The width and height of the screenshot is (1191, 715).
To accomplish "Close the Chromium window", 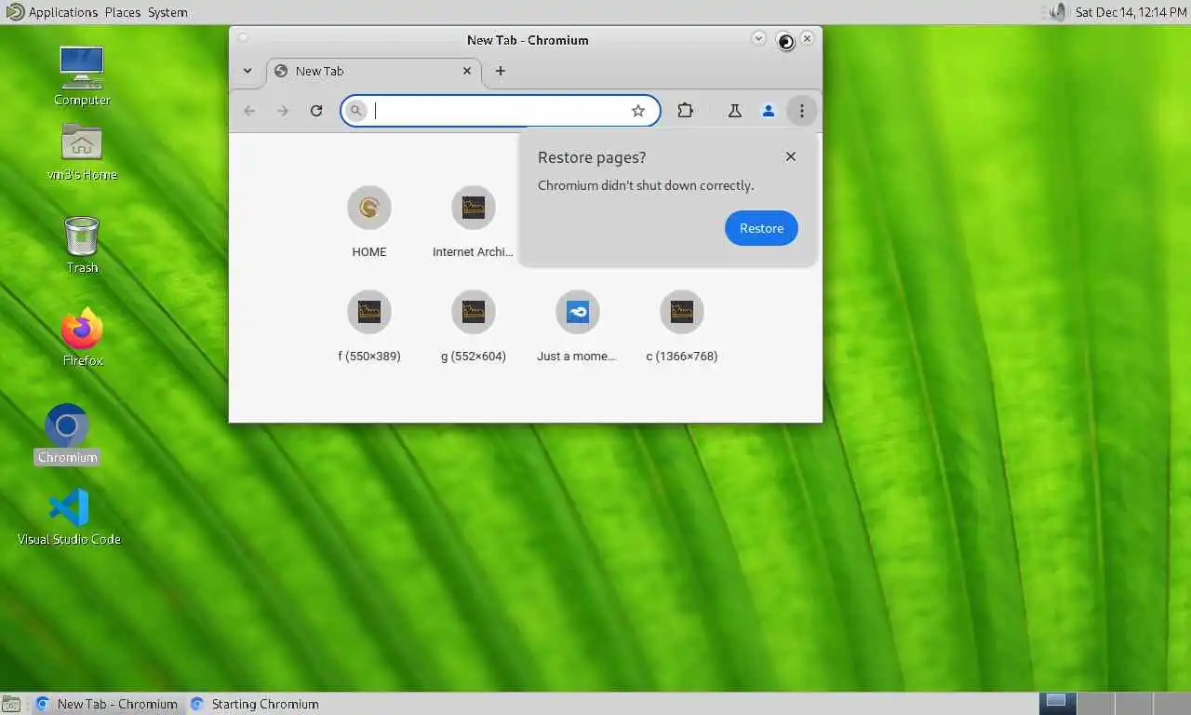I will [x=807, y=38].
